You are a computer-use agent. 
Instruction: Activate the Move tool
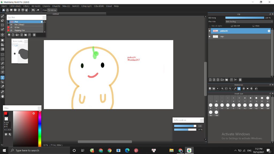2,35
